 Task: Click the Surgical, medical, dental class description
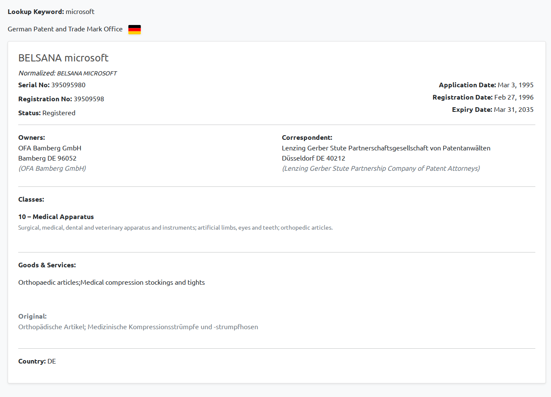[x=175, y=228]
